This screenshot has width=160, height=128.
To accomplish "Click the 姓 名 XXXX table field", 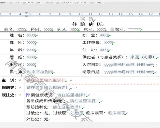I will click(x=31, y=35).
